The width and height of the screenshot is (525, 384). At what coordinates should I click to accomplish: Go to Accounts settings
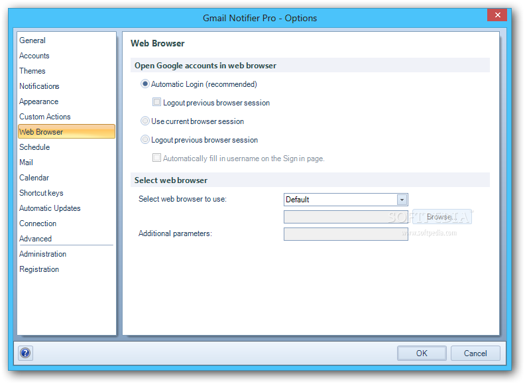(34, 56)
